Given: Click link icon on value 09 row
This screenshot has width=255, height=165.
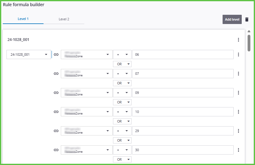Looking at the screenshot, I should coord(56,93).
